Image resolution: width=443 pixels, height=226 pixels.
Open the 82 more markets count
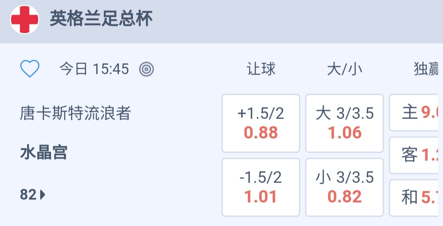pyautogui.click(x=28, y=195)
